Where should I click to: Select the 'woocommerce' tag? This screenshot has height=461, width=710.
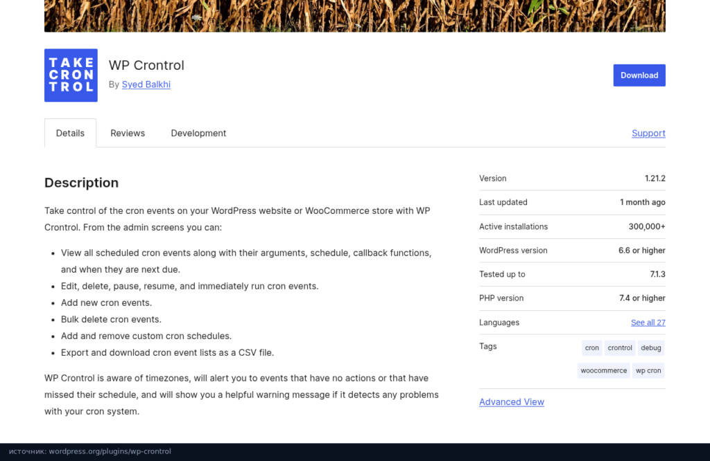coord(604,370)
